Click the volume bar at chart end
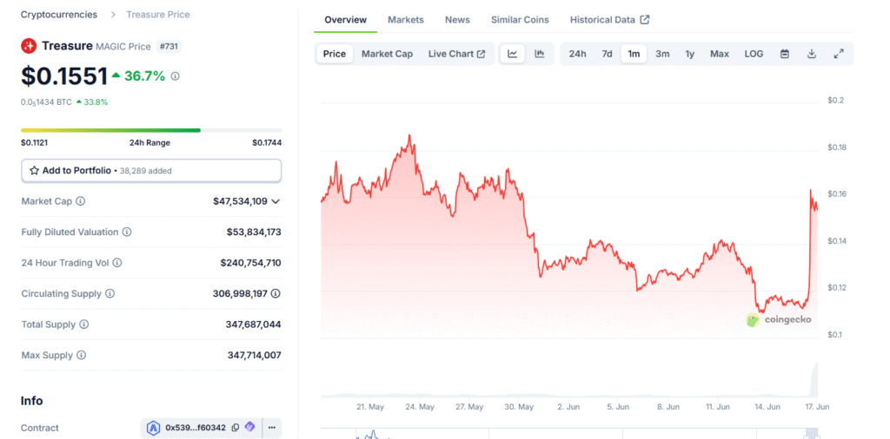This screenshot has height=439, width=890. coord(815,378)
